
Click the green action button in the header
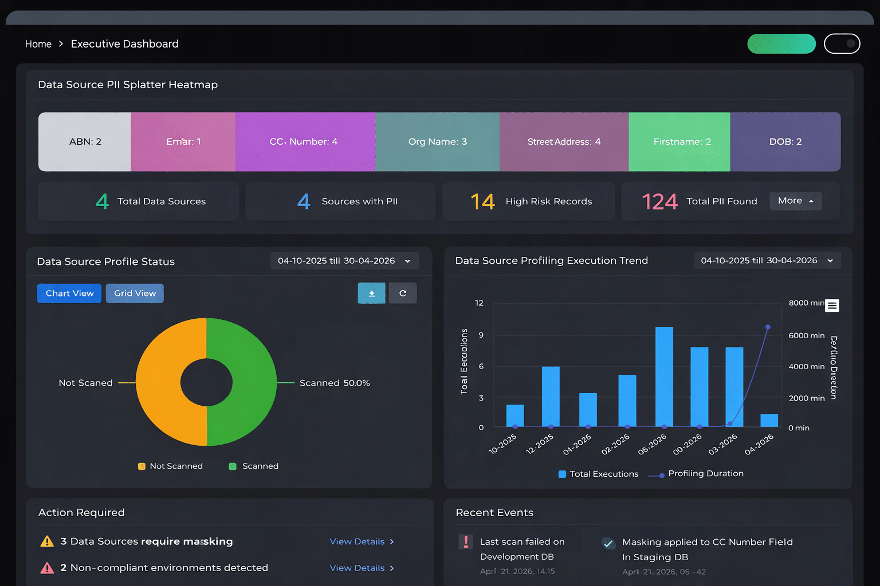[x=781, y=43]
